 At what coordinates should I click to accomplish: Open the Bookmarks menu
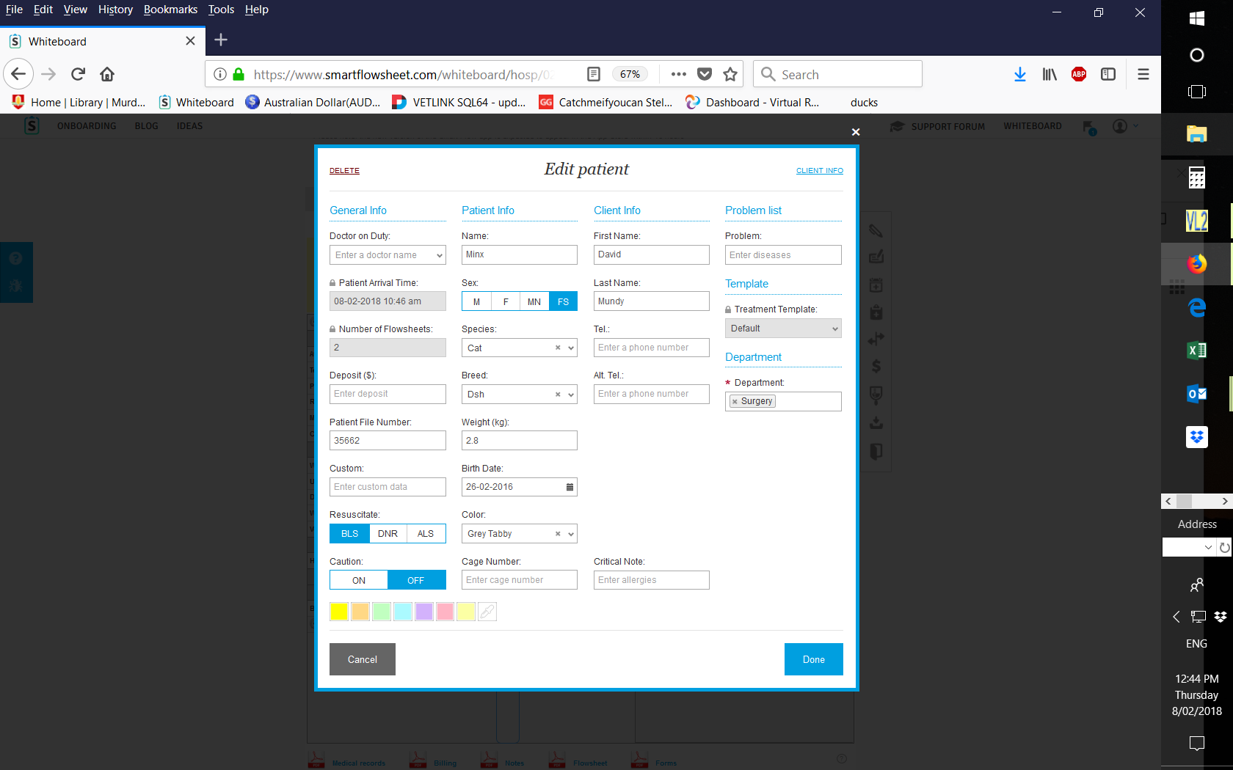[x=170, y=10]
